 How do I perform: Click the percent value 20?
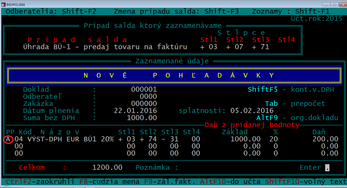(x=274, y=139)
